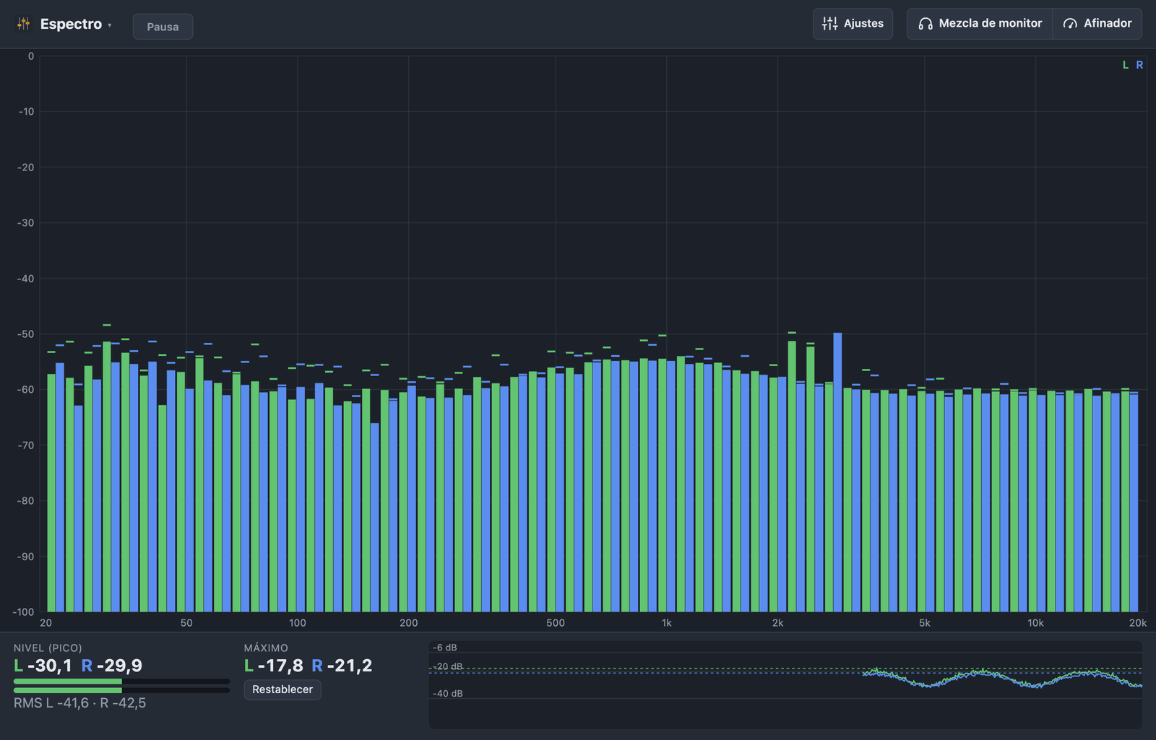Click the tall green bar near 2k
Viewport: 1156px width, 740px height.
792,476
